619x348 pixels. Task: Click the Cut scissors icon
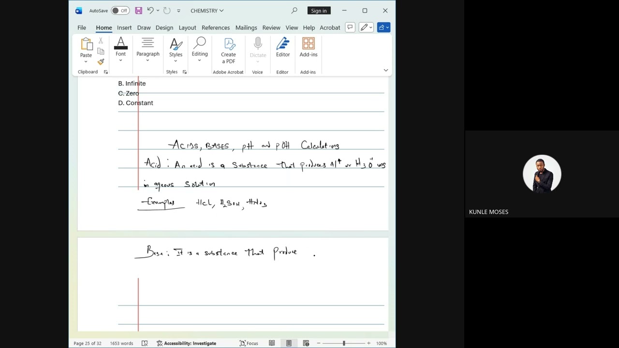point(101,41)
